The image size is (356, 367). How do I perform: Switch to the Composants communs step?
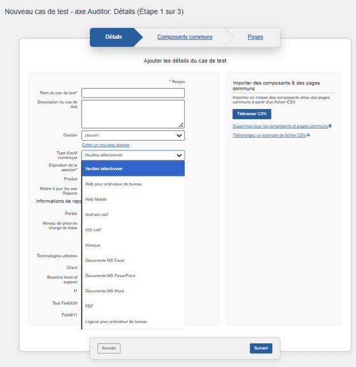(x=185, y=37)
